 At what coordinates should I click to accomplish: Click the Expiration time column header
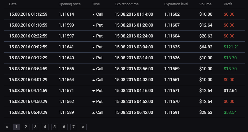pos(127,4)
